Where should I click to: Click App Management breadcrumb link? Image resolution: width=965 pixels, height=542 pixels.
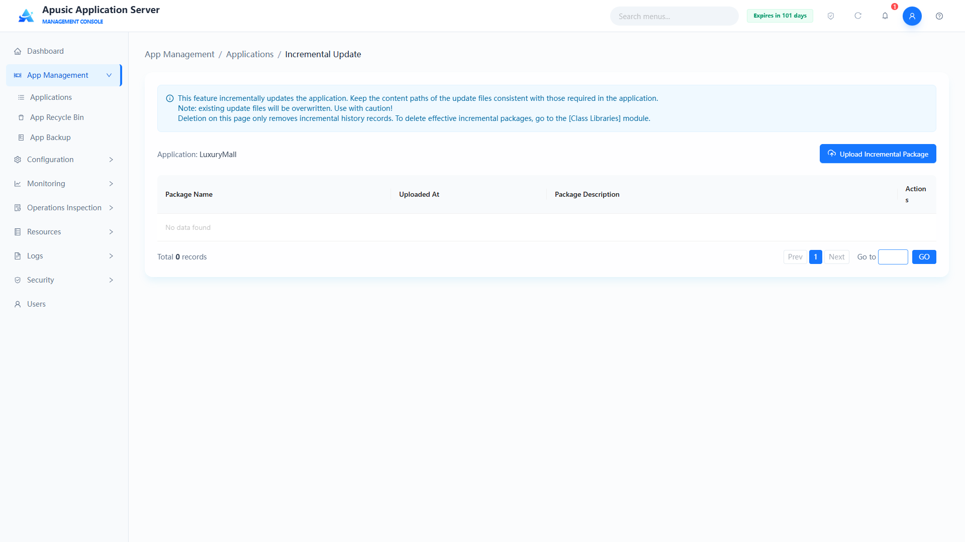tap(179, 54)
